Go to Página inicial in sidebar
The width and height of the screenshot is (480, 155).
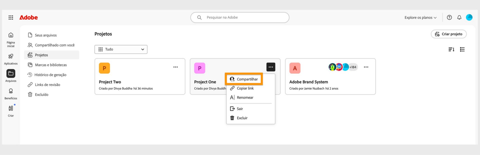[x=11, y=40]
